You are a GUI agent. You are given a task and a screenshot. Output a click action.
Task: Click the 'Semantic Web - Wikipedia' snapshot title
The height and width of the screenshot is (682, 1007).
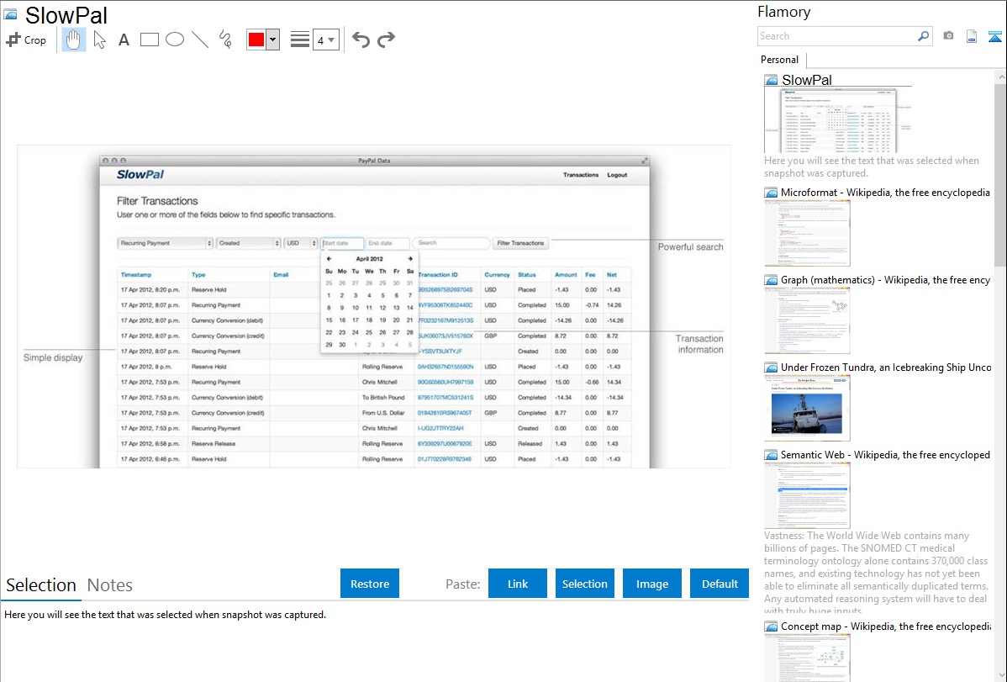coord(886,454)
